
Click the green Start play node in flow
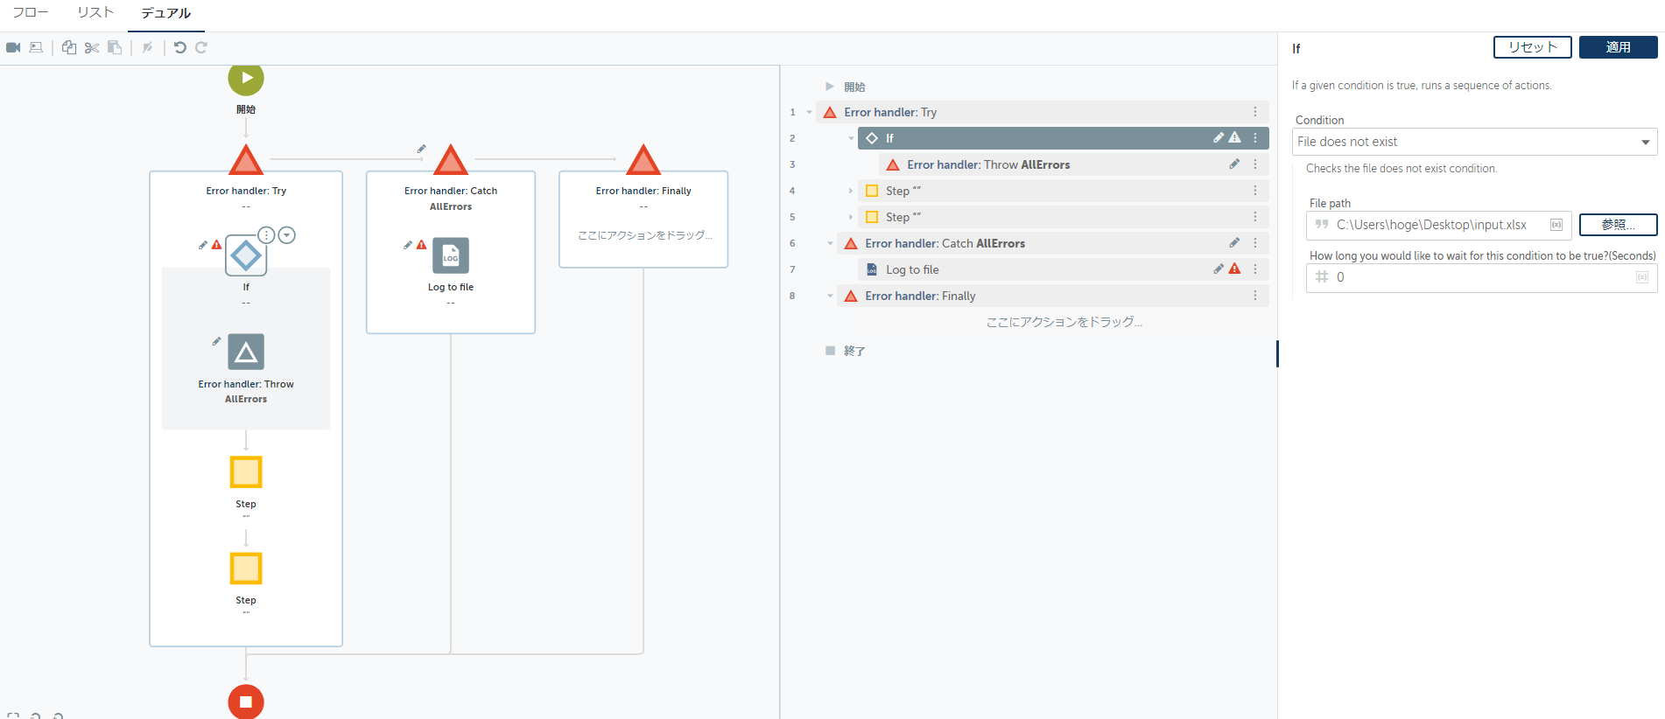[246, 78]
